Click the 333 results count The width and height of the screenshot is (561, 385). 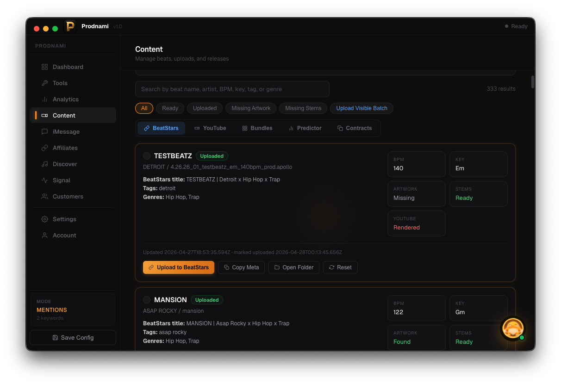coord(501,89)
